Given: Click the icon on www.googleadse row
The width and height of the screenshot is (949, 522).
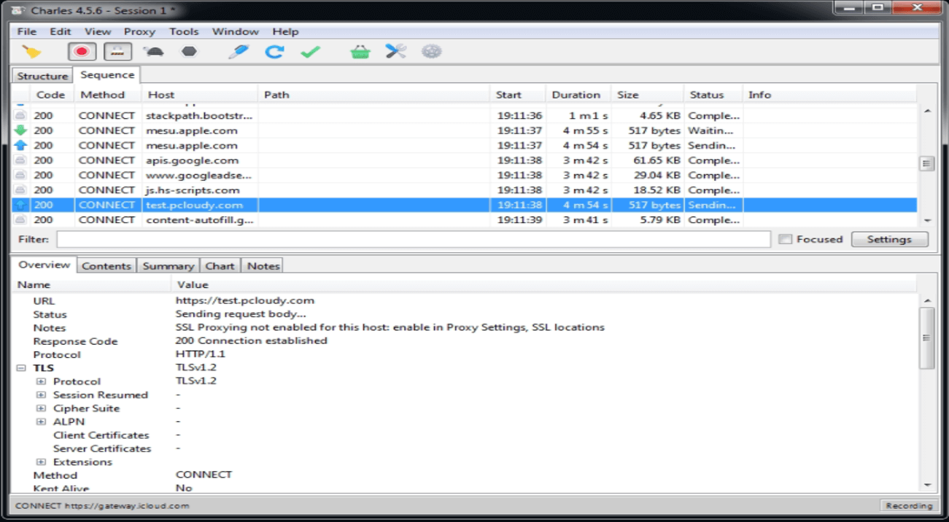Looking at the screenshot, I should click(20, 175).
